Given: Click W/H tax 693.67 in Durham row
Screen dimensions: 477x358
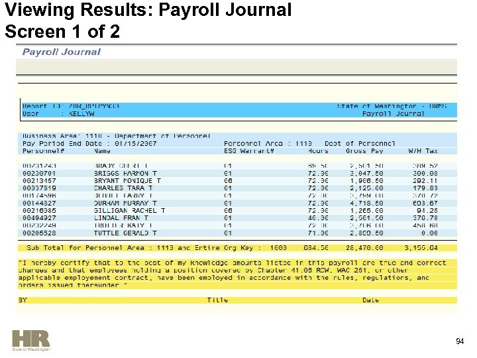Looking at the screenshot, I should point(425,204).
